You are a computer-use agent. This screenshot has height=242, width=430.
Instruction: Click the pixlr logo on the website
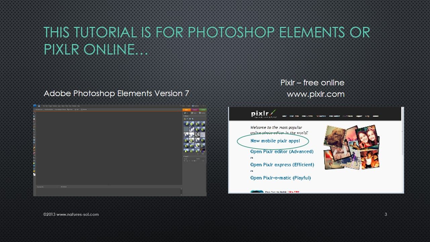(263, 114)
